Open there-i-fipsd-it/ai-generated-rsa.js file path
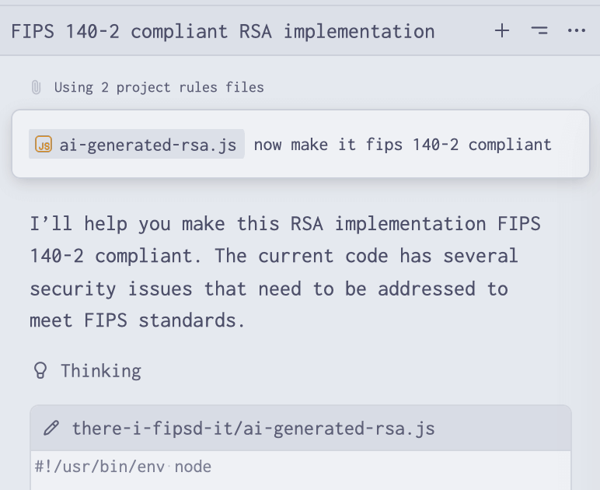Screen dimensions: 600x490 253,428
